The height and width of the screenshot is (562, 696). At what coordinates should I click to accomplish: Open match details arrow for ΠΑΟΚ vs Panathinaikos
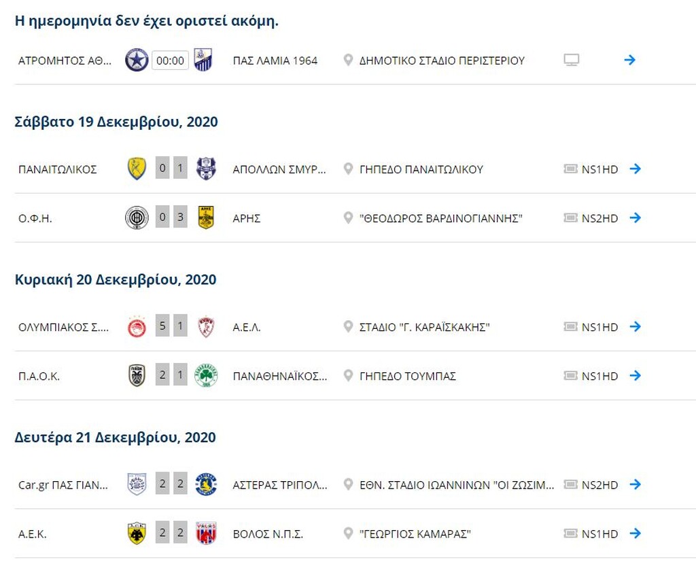(x=636, y=376)
